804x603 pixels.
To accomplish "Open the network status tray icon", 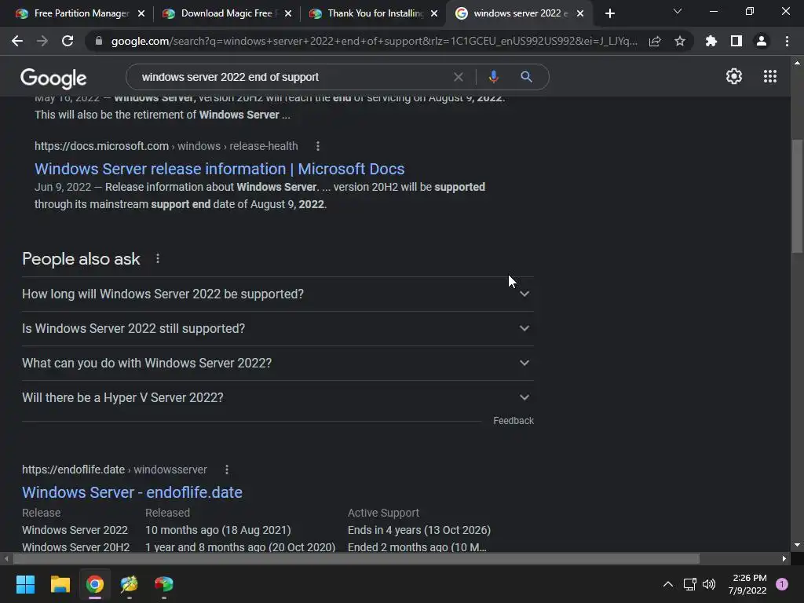I will pos(689,584).
